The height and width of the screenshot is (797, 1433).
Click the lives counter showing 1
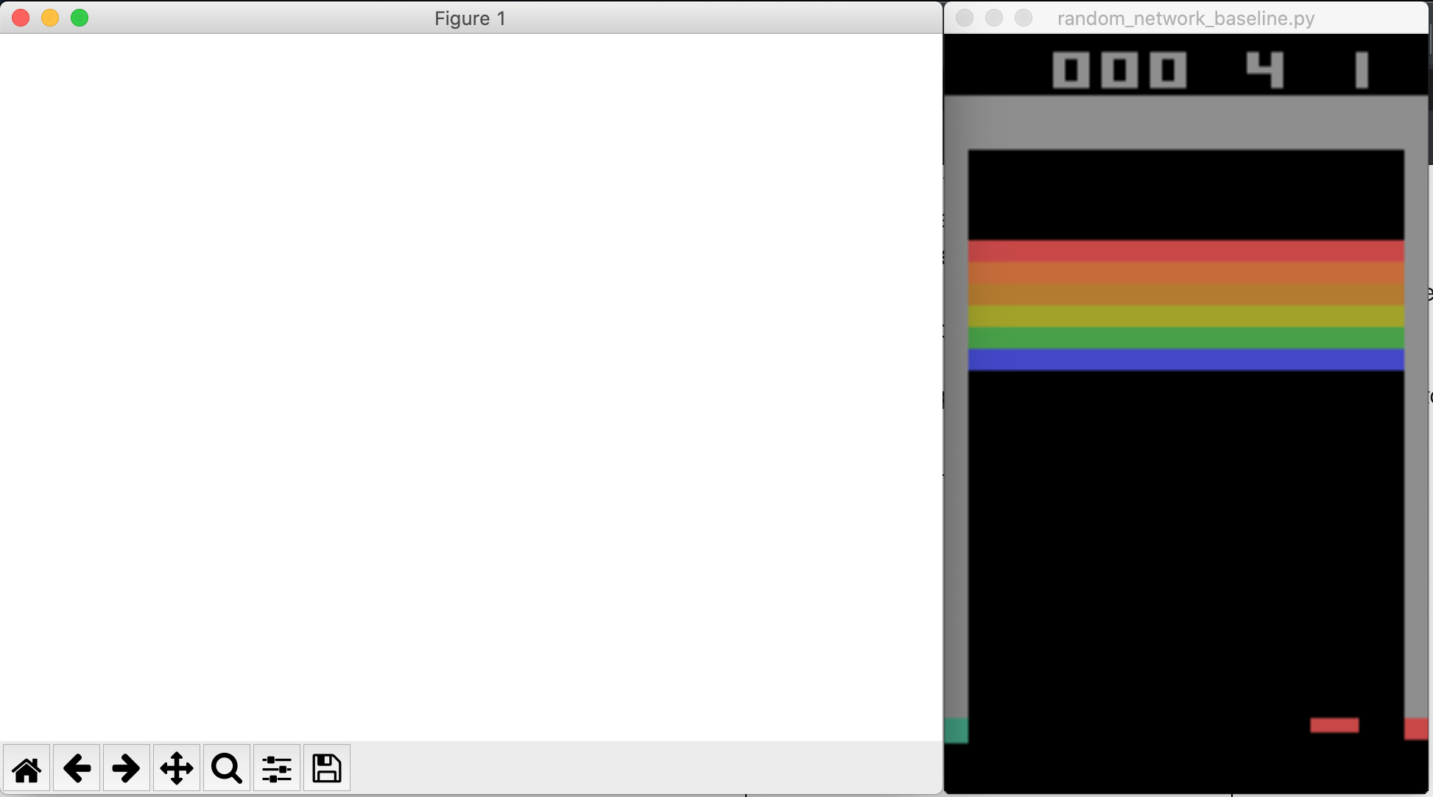[x=1361, y=69]
